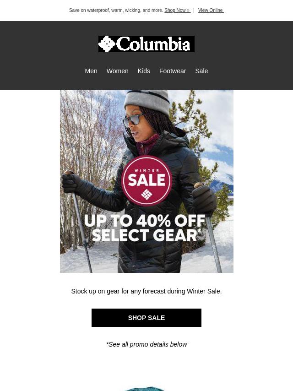Click the small Columbia emblem in the sale badge
Viewport: 293px width, 391px height.
(x=146, y=194)
